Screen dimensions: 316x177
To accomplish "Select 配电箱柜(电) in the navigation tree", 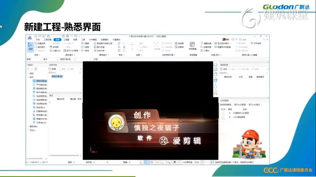I will point(40,88).
